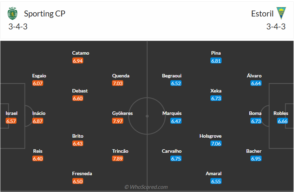Viewport: 295px width, 192px height.
Task: Click Begraoui's 6.52 rating badge
Action: (x=176, y=83)
